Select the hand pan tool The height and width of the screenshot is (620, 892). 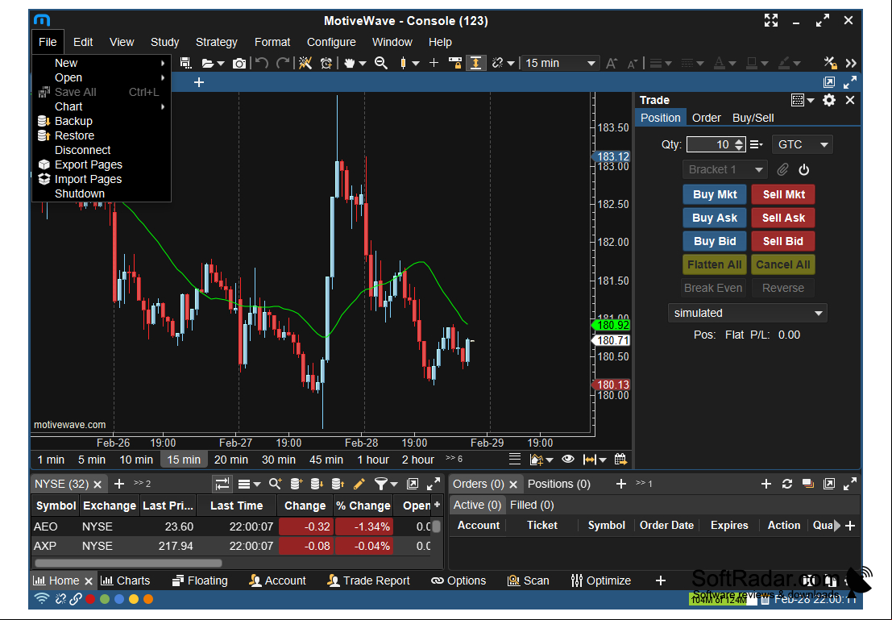pyautogui.click(x=349, y=63)
